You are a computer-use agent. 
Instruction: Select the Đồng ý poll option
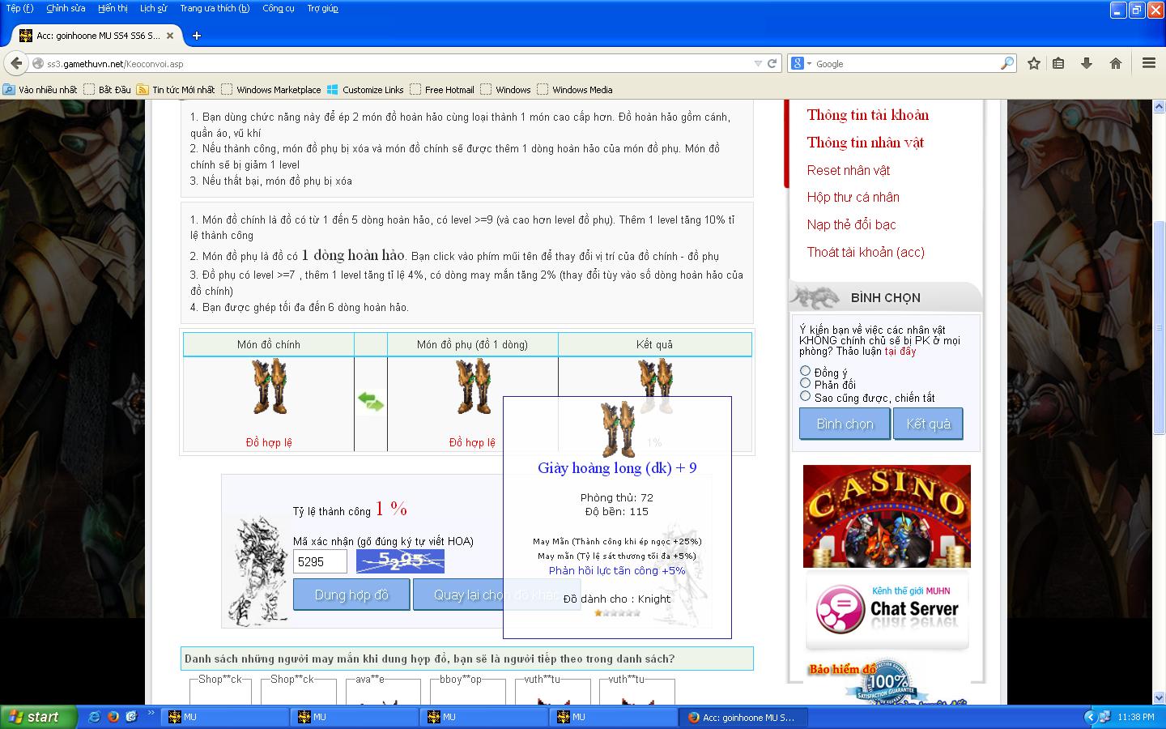[x=805, y=371]
